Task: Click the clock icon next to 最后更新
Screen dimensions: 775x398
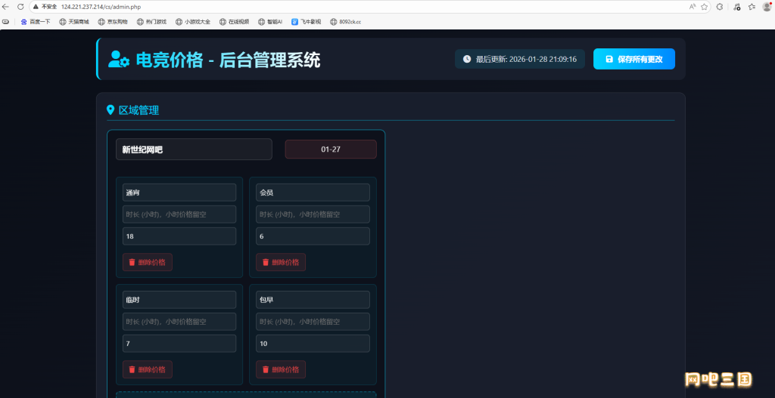Action: click(466, 59)
